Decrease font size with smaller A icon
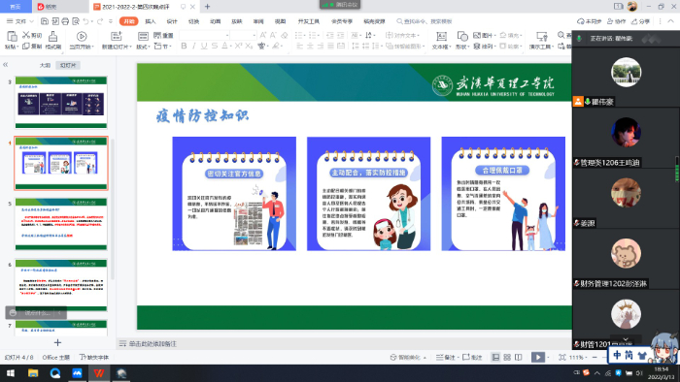This screenshot has width=680, height=382. pos(273,35)
